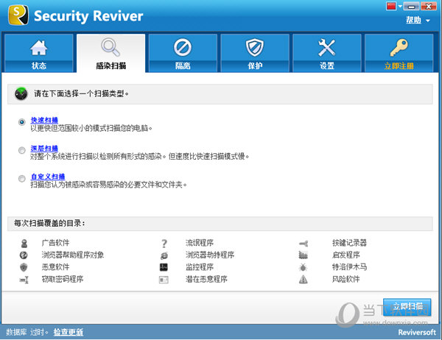Click the 浏览器帮助程序对象 icon
The height and width of the screenshot is (340, 442).
pyautogui.click(x=24, y=255)
